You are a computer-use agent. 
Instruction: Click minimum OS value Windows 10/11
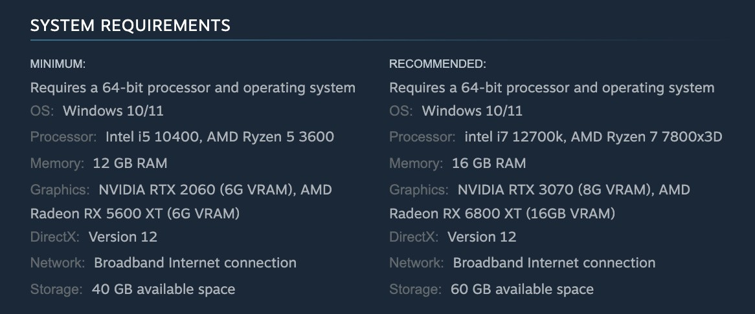click(x=113, y=111)
